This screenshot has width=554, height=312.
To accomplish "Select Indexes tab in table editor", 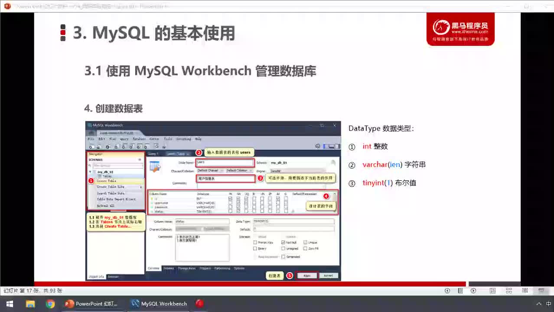I will pos(169,268).
